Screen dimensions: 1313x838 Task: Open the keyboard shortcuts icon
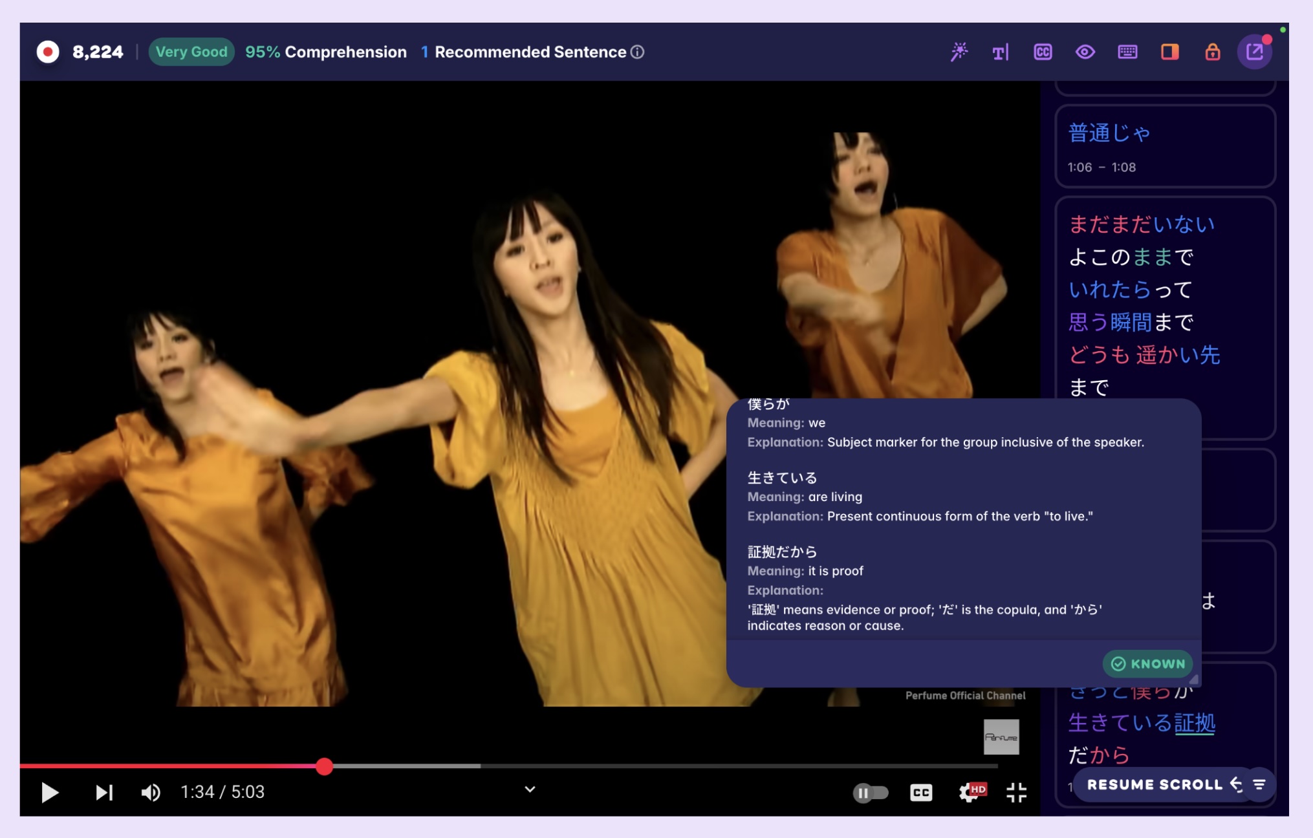click(x=1127, y=52)
